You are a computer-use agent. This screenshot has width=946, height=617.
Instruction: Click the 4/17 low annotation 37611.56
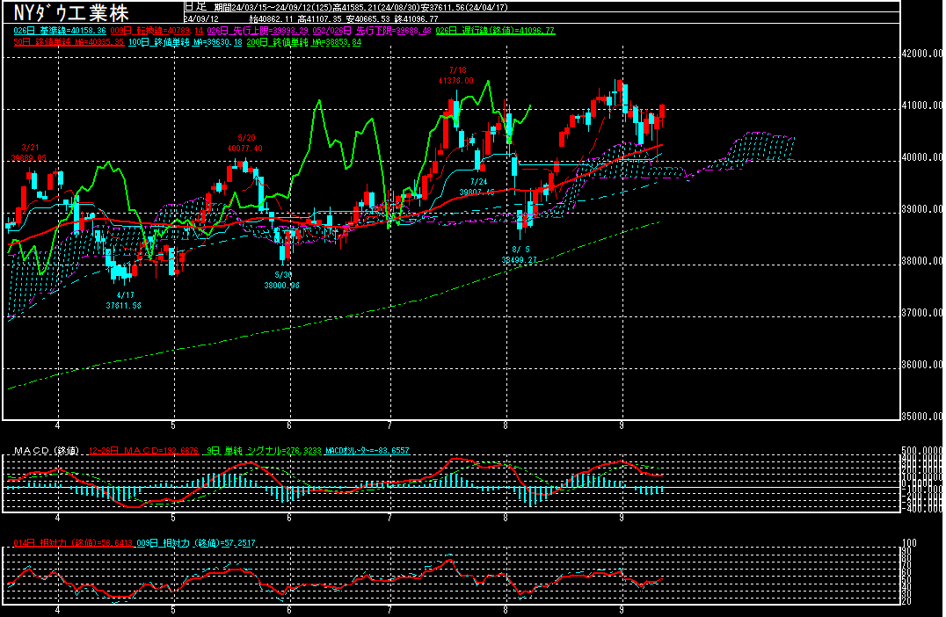click(124, 301)
